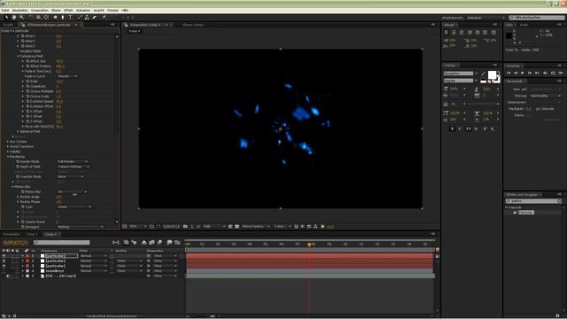This screenshot has width=567, height=319.
Task: Toggle loop option in preview panel
Action: (553, 73)
